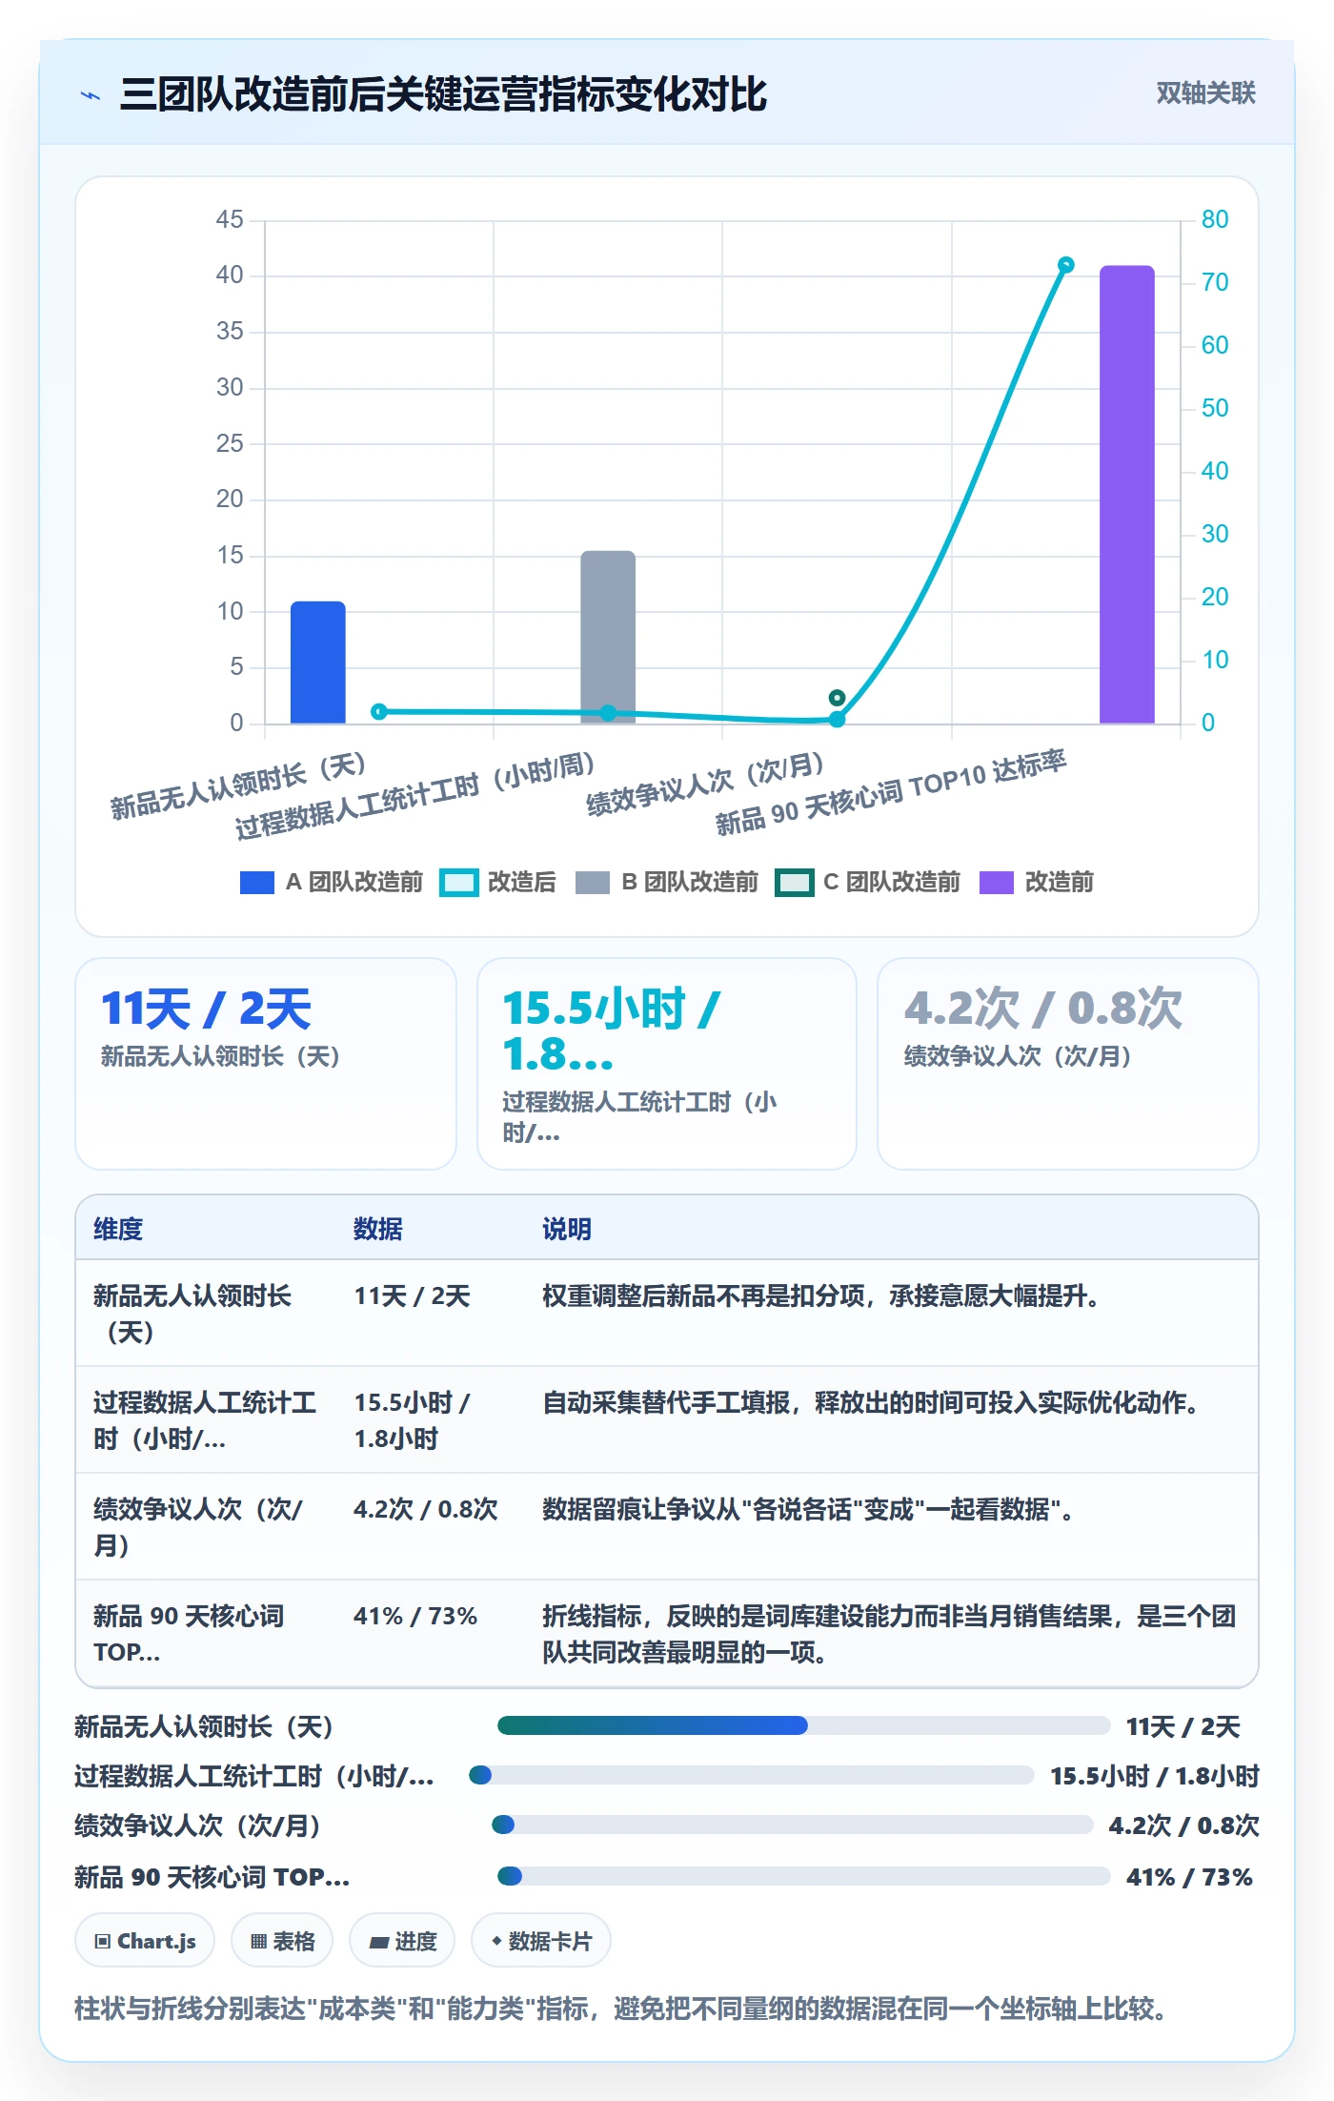
Task: Click the 维度 column header
Action: pos(118,1229)
